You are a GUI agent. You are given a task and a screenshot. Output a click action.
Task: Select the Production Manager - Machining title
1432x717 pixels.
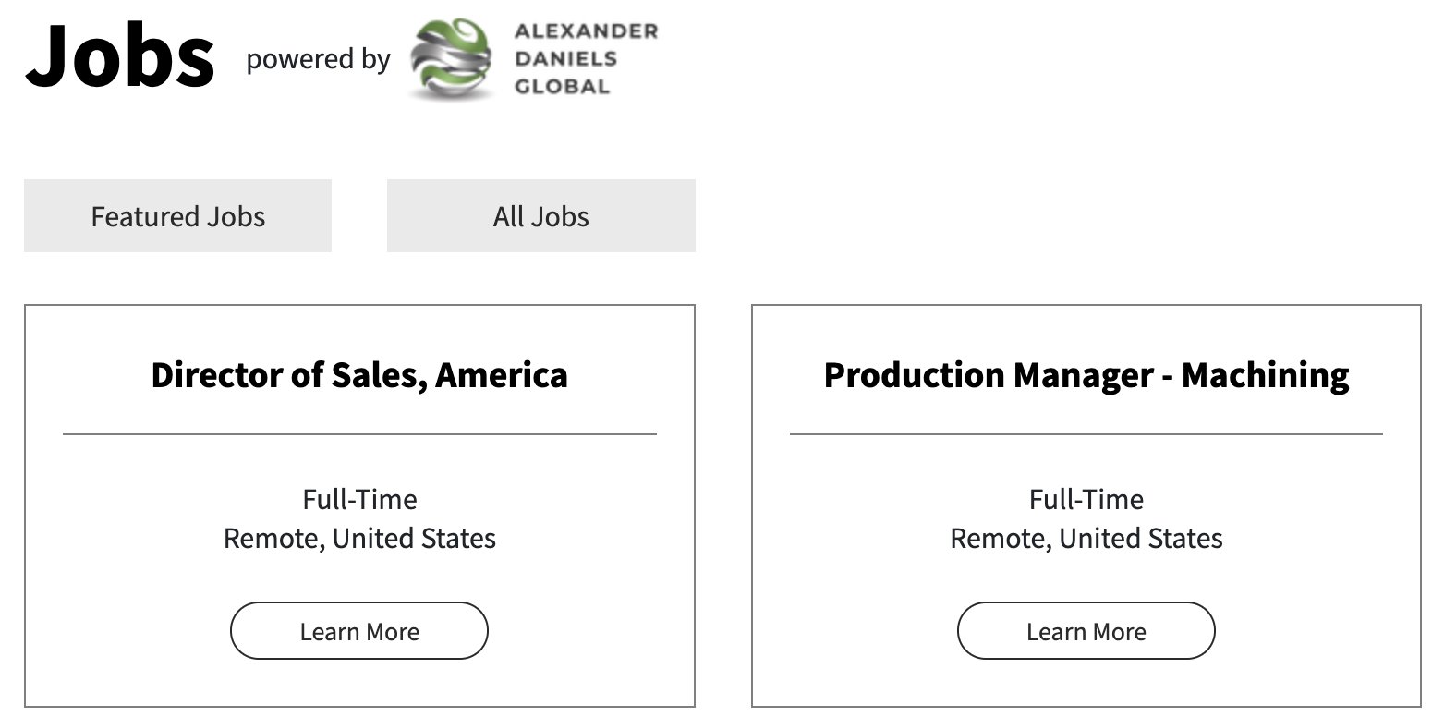[1086, 375]
